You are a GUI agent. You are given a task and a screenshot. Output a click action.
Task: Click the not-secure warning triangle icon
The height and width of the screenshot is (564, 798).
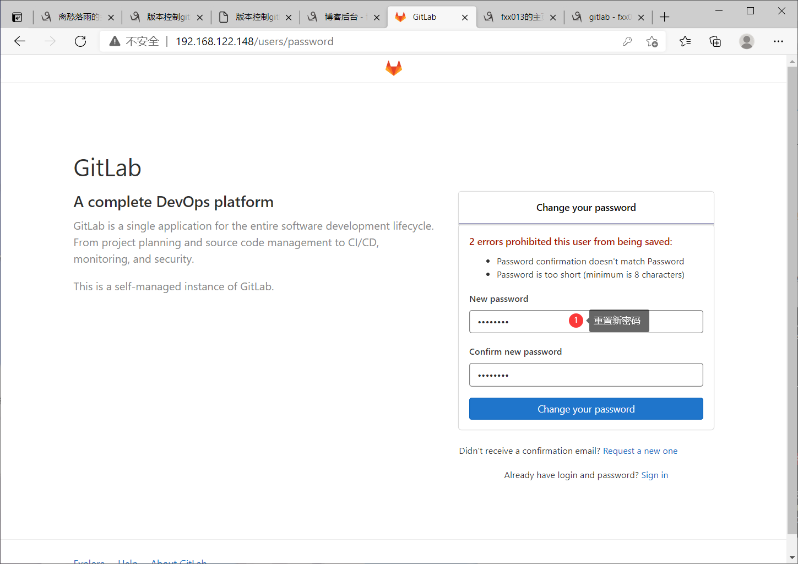pyautogui.click(x=115, y=41)
